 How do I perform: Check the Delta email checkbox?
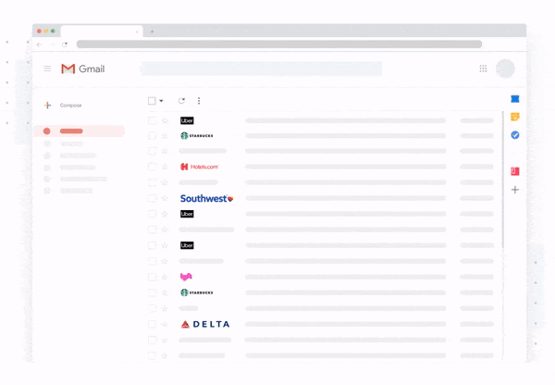pyautogui.click(x=153, y=324)
